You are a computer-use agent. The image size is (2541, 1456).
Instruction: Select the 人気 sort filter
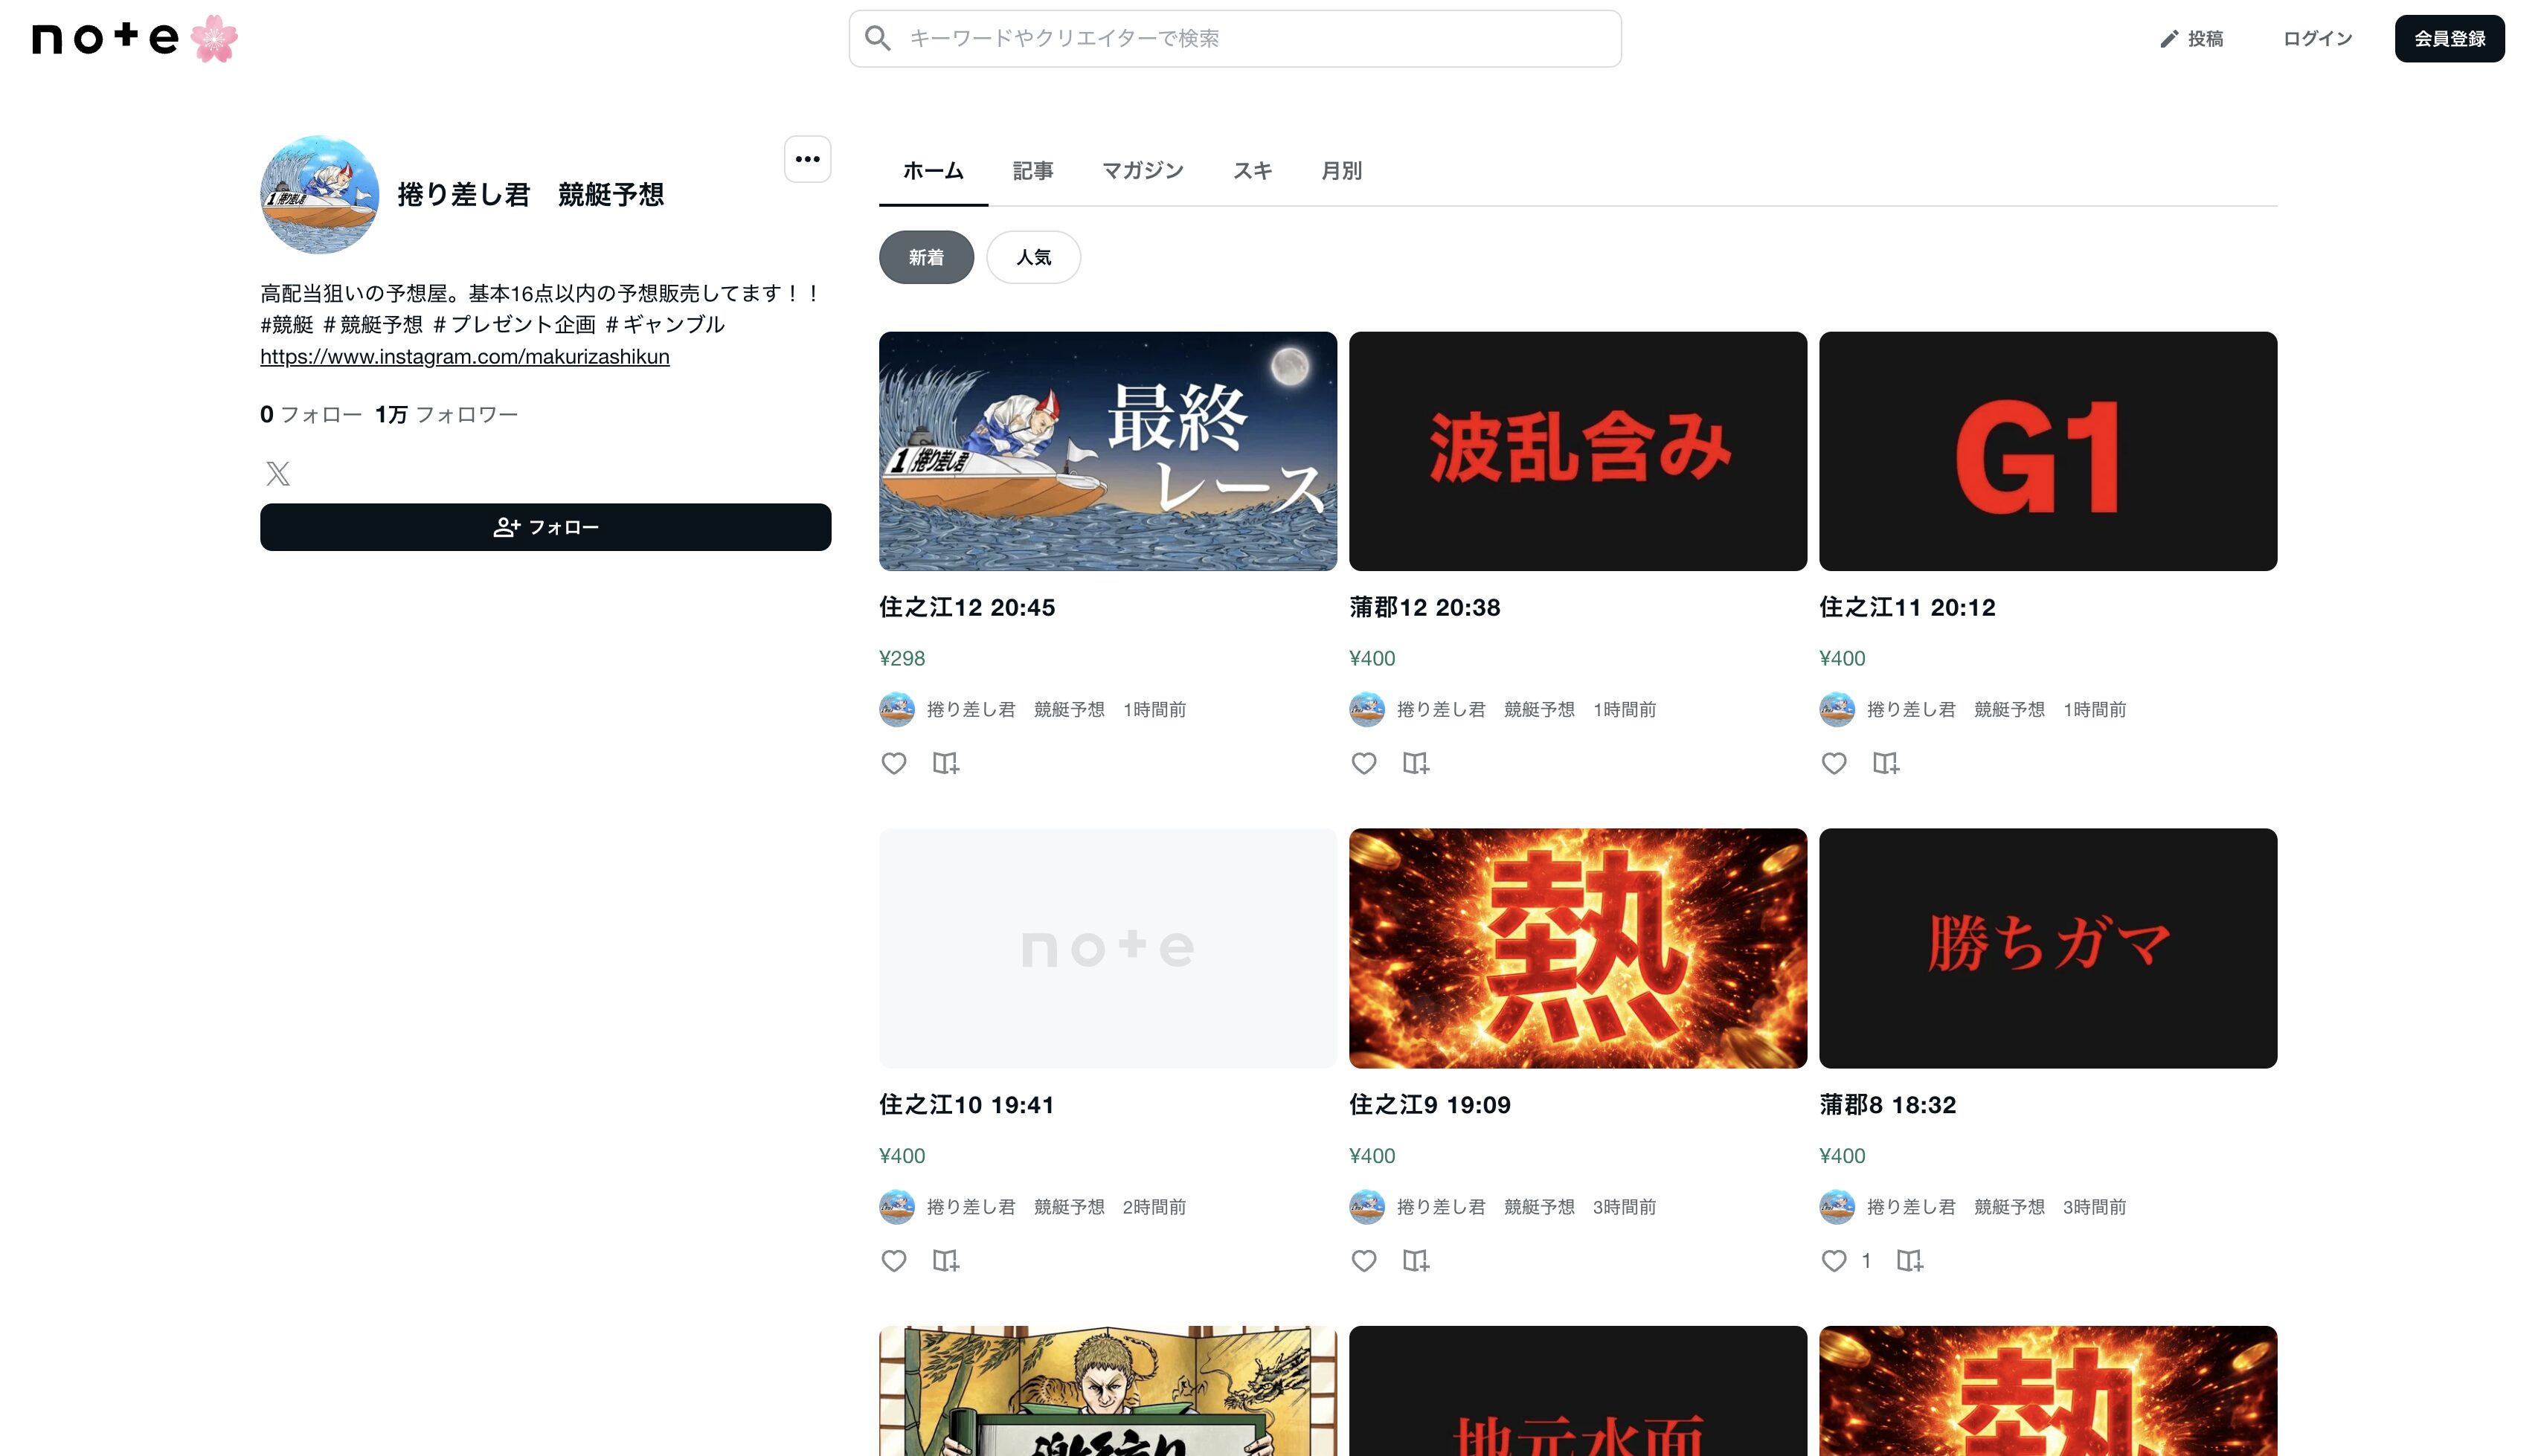pyautogui.click(x=1033, y=257)
